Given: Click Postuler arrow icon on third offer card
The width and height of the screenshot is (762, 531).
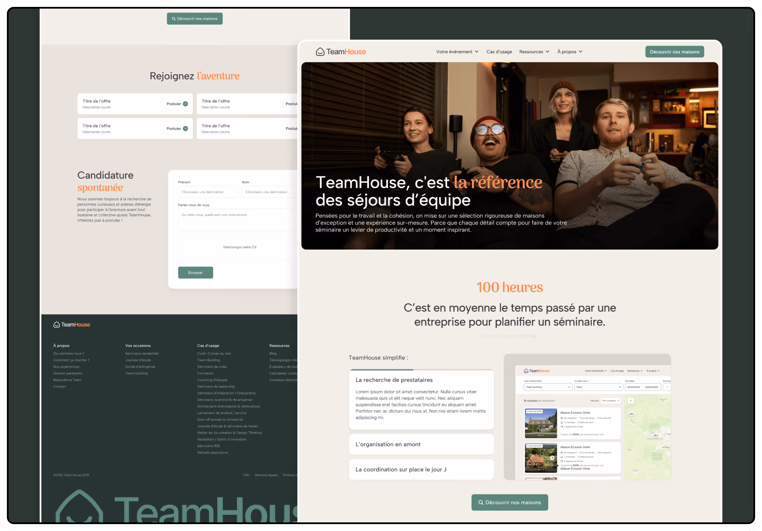Looking at the screenshot, I should click(x=185, y=128).
